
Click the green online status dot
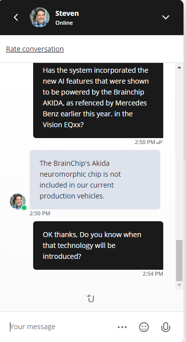pos(24,208)
